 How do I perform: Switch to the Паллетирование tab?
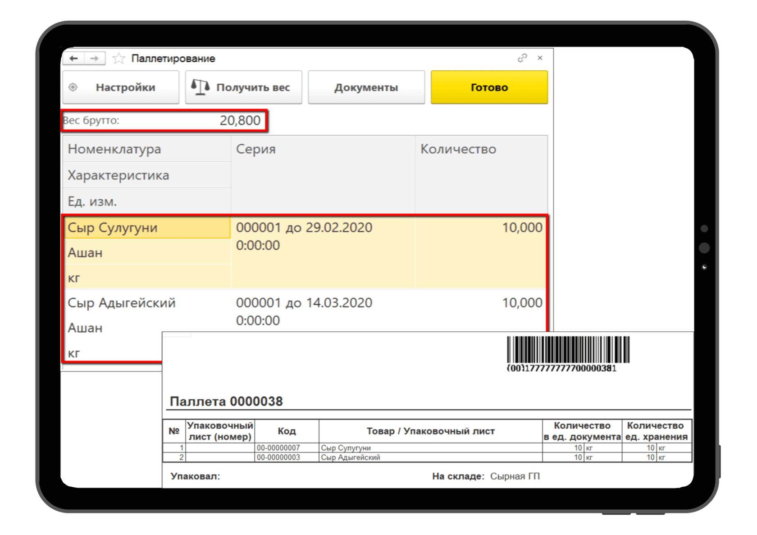pyautogui.click(x=173, y=58)
